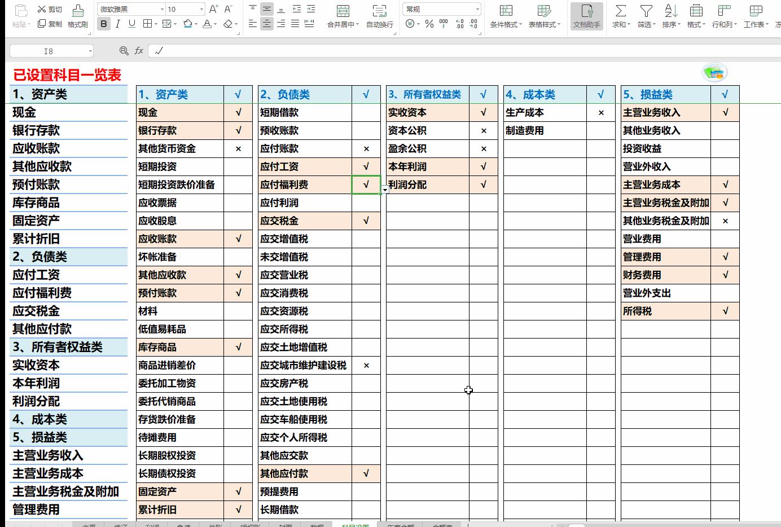
Task: Click the 格式刷 format painter icon
Action: click(x=78, y=16)
